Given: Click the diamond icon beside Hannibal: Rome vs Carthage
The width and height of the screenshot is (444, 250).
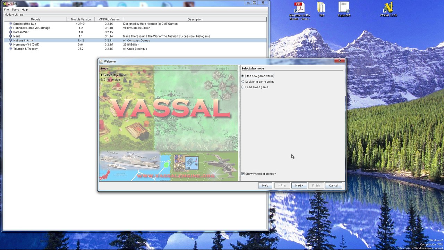Looking at the screenshot, I should click(10, 28).
